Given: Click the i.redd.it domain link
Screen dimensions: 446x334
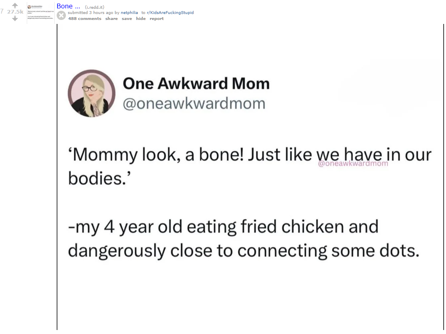Looking at the screenshot, I should pos(94,7).
